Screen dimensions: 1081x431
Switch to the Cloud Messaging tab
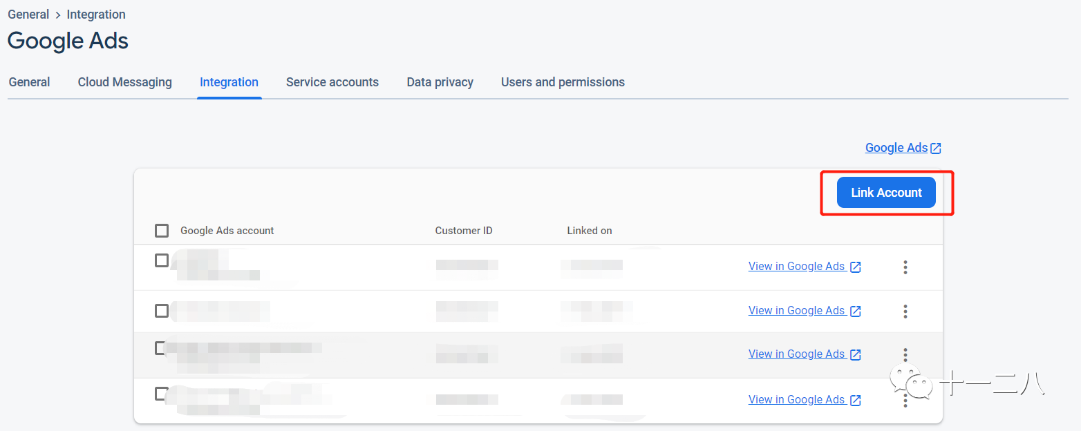124,82
